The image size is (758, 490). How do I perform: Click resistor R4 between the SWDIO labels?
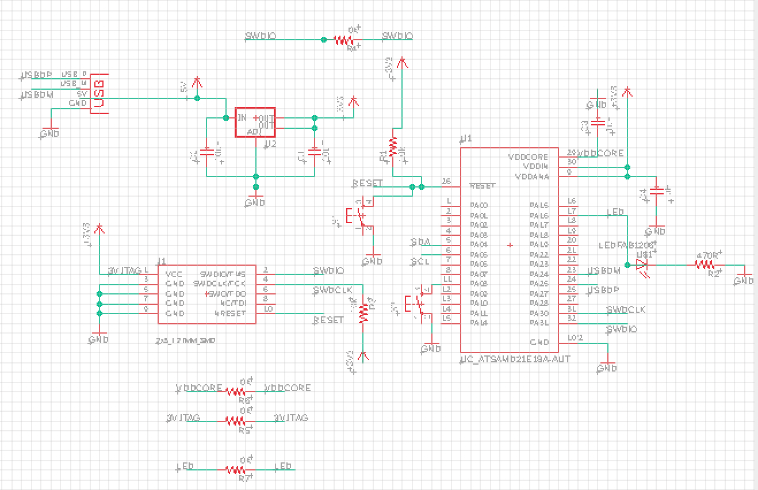343,40
